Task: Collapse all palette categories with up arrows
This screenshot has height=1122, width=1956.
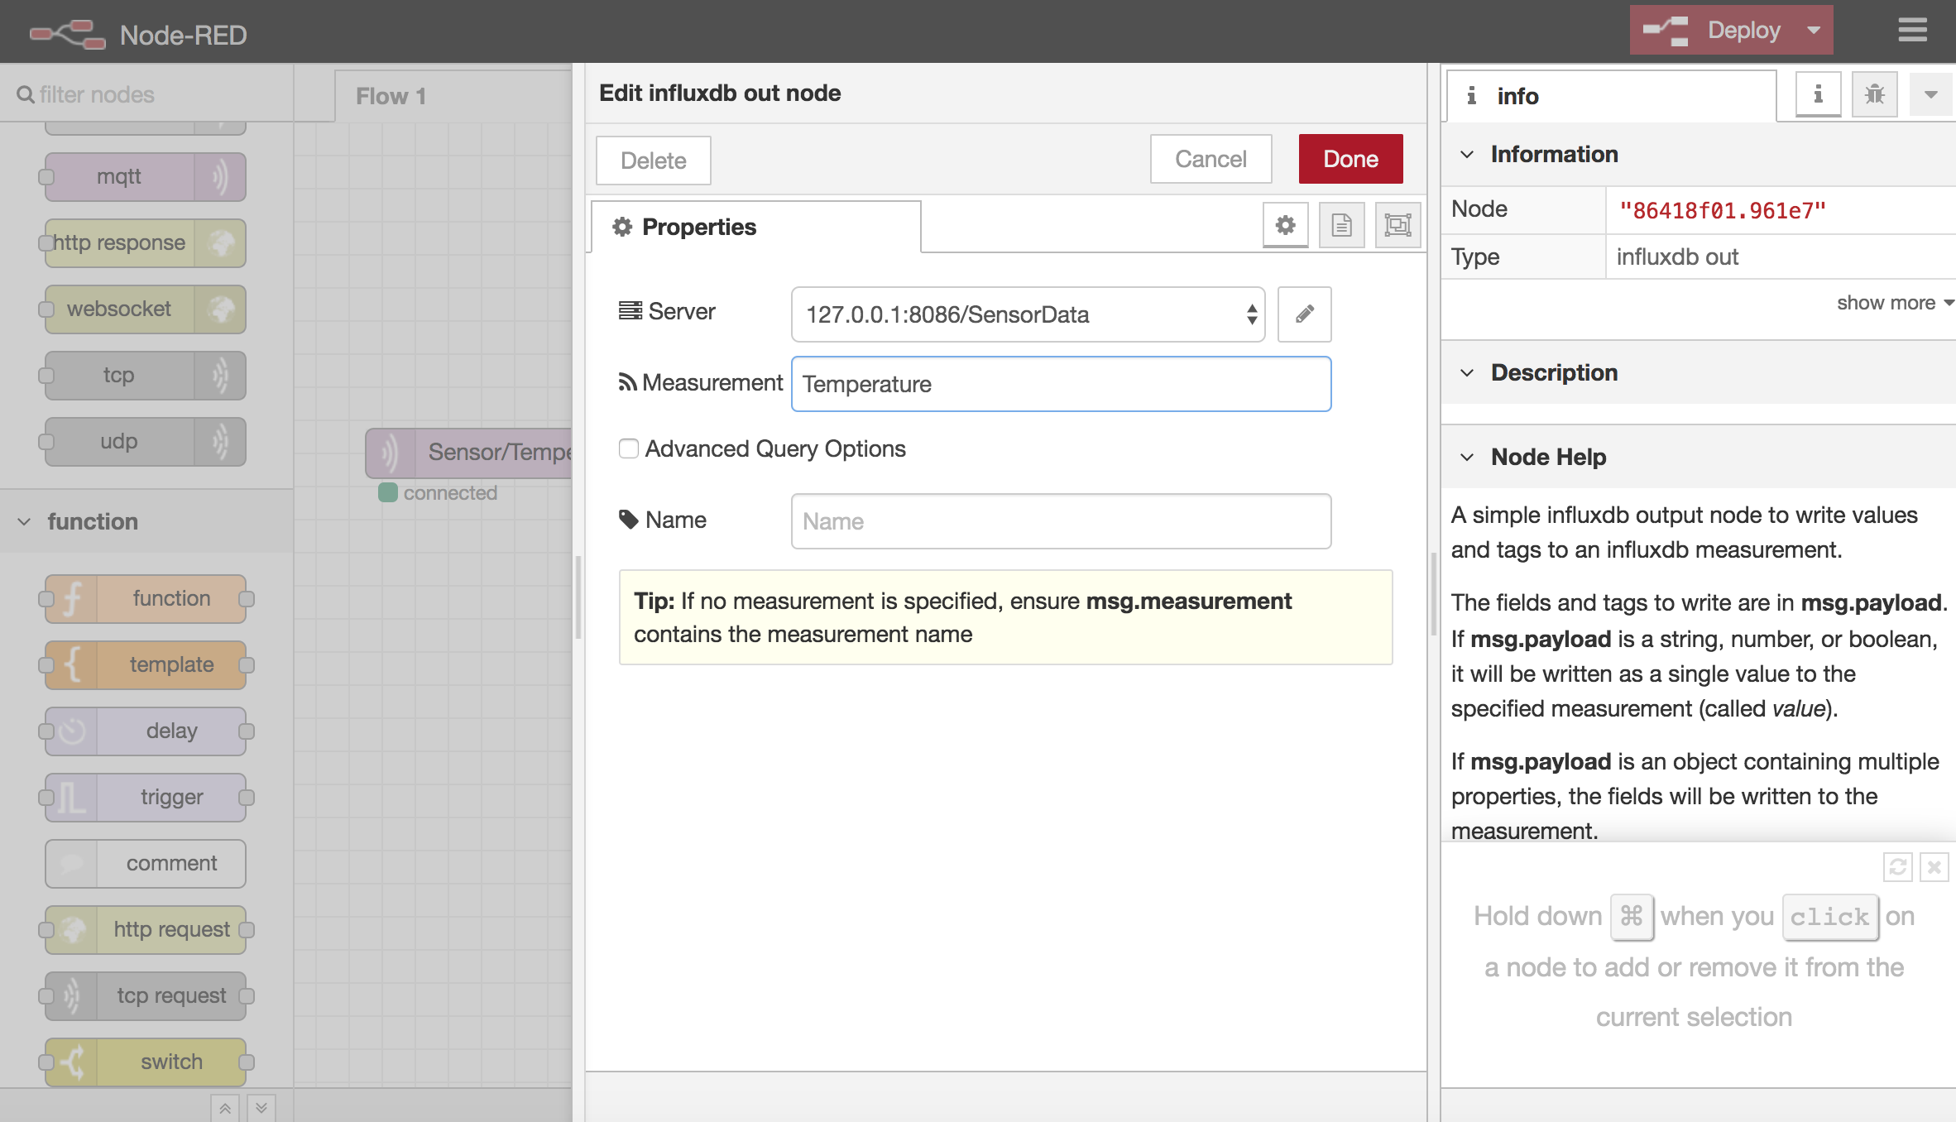Action: point(225,1108)
